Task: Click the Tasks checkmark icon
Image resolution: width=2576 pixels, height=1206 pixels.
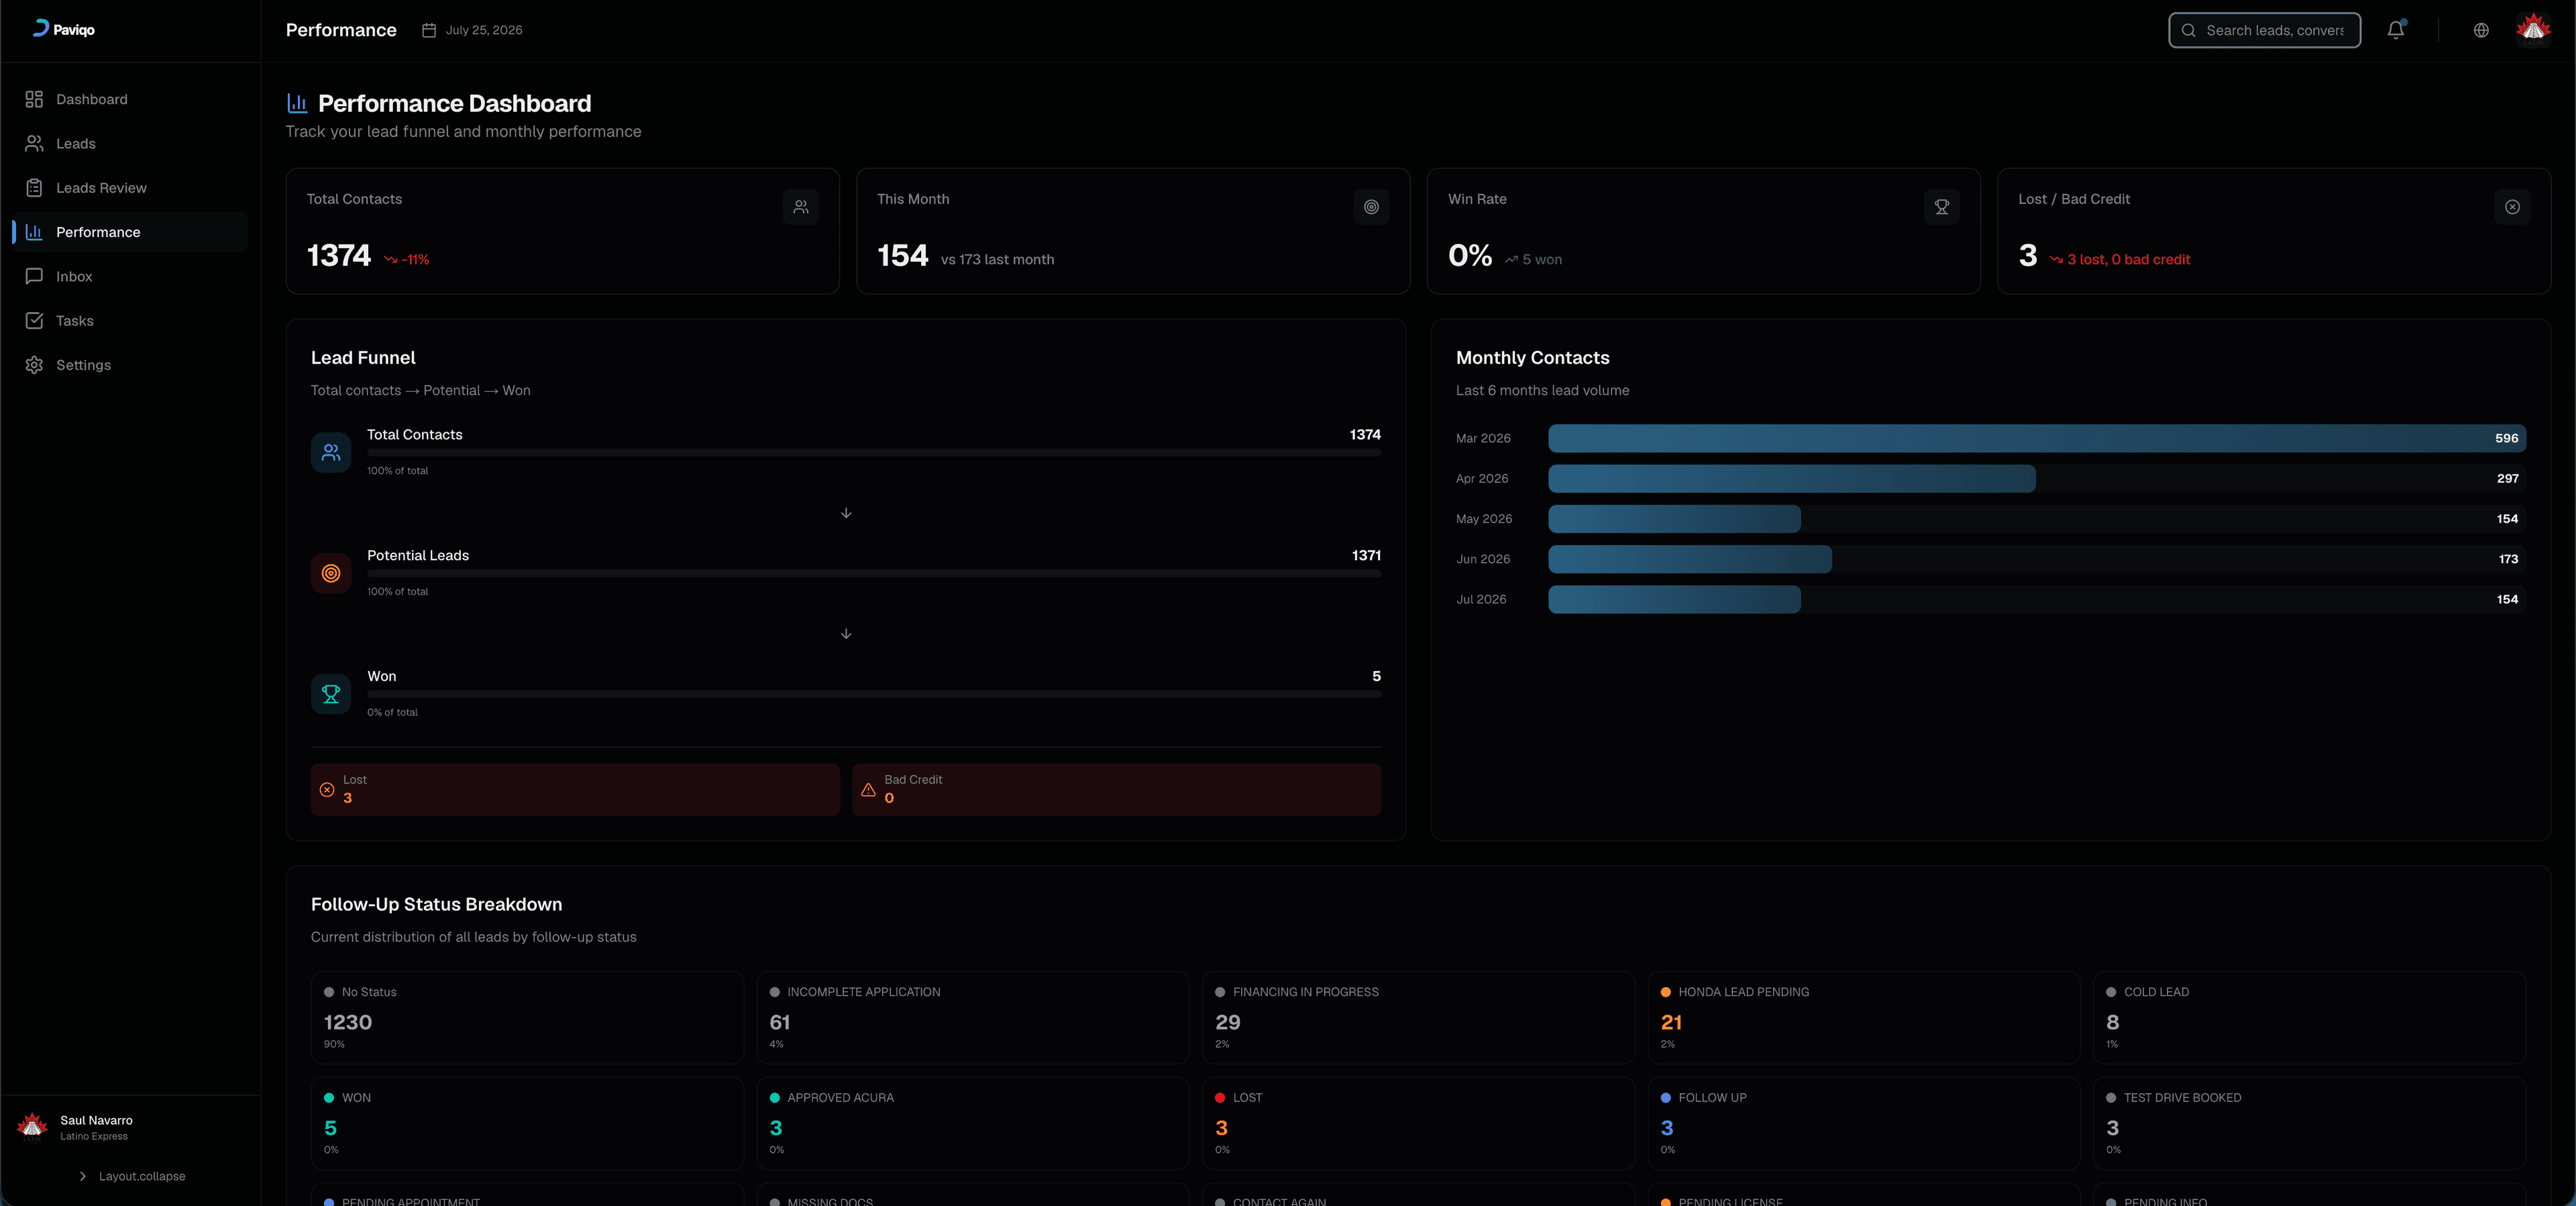Action: click(34, 320)
